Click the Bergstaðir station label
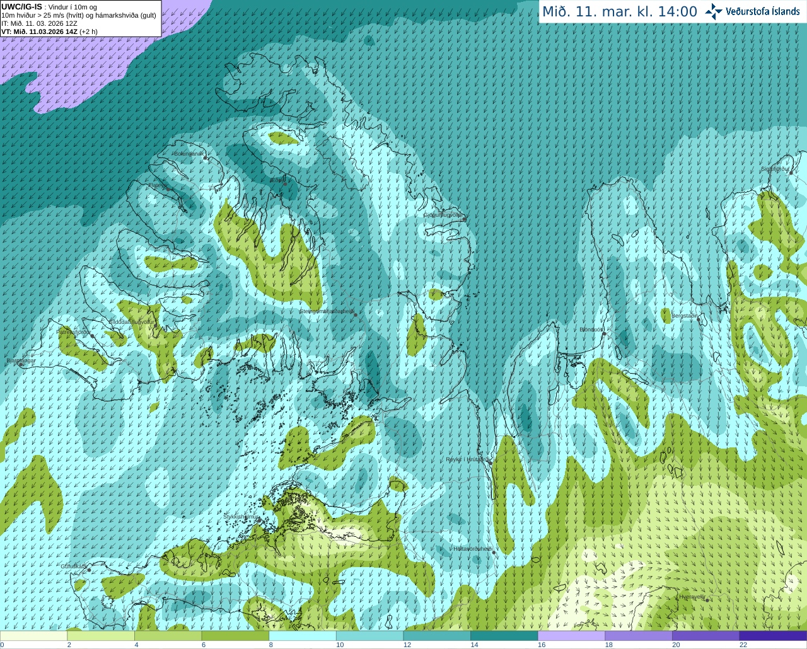Image resolution: width=807 pixels, height=649 pixels. click(684, 316)
